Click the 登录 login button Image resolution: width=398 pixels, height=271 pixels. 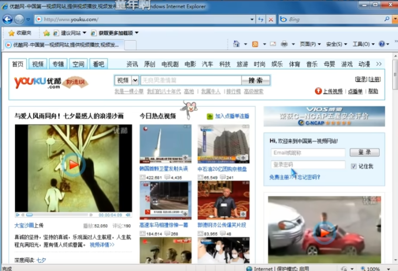pyautogui.click(x=365, y=152)
